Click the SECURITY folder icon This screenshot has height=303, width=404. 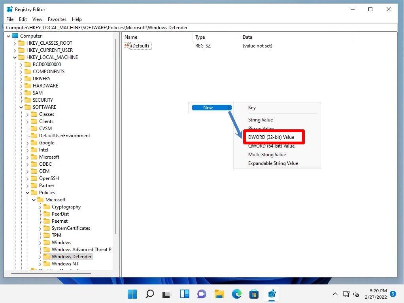[x=28, y=100]
